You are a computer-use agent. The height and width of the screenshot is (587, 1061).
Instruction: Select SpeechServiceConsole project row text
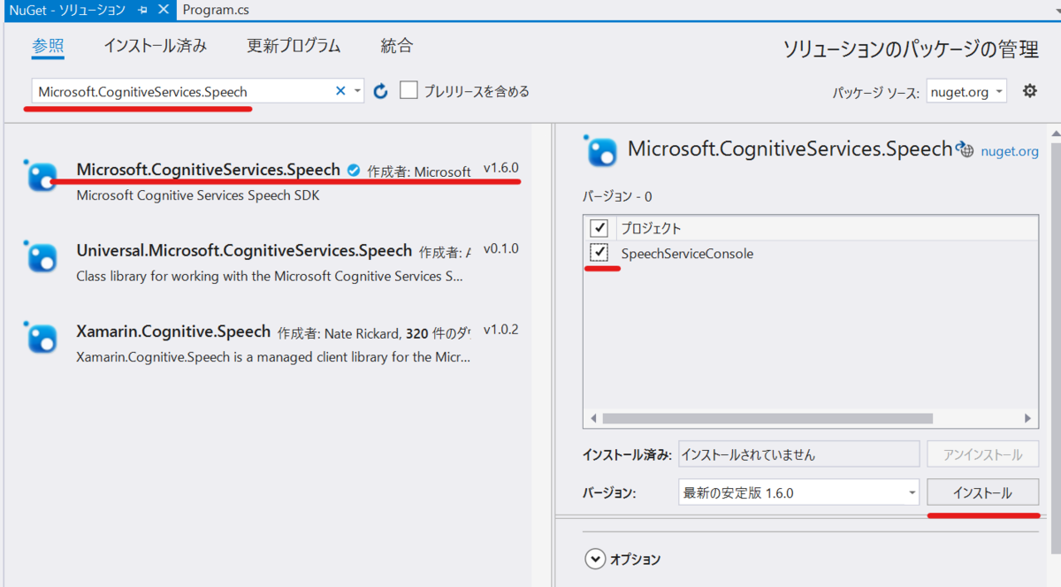(687, 254)
